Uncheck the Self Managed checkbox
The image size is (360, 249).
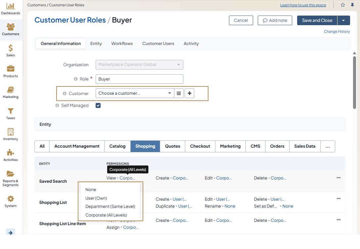98,106
